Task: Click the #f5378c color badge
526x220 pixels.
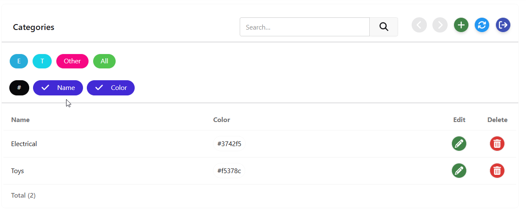Action: tap(229, 171)
